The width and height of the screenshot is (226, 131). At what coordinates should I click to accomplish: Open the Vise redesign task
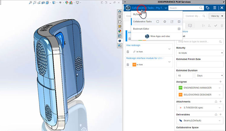tap(133, 45)
